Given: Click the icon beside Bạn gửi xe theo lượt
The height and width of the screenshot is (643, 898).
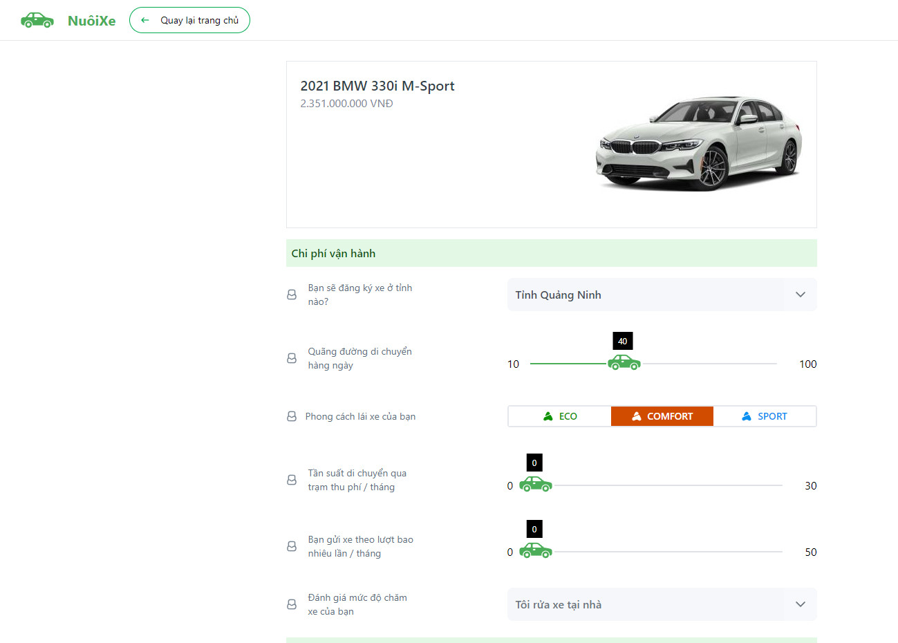Looking at the screenshot, I should (x=292, y=546).
